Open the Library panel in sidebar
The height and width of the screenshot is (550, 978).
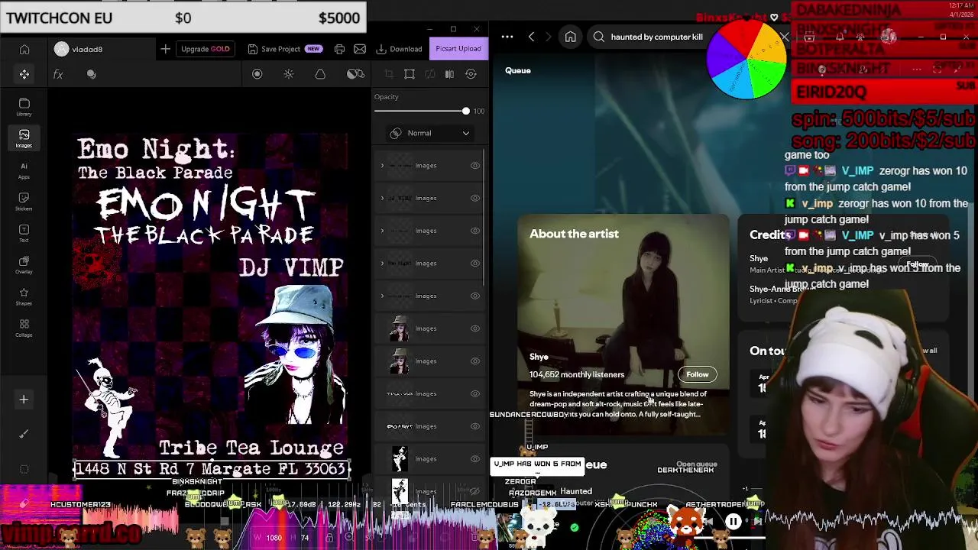coord(24,107)
